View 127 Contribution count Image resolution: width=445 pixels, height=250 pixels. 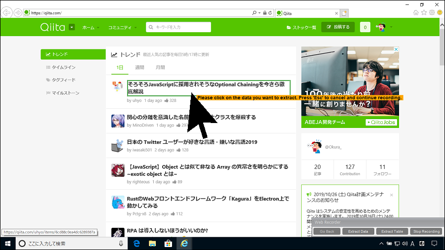click(350, 169)
